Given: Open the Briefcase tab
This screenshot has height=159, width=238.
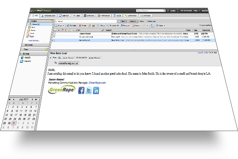Looking at the screenshot, I should tap(89, 15).
